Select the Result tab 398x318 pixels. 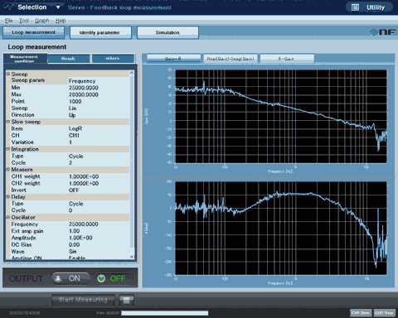69,59
